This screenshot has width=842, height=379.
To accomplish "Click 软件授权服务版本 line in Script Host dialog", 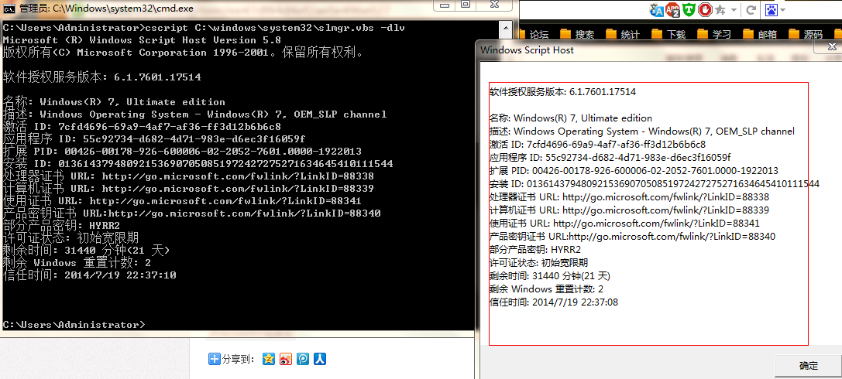I will [562, 92].
